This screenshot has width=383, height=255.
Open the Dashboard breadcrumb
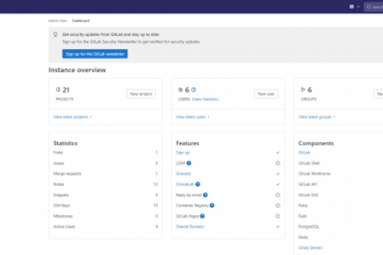pyautogui.click(x=81, y=21)
